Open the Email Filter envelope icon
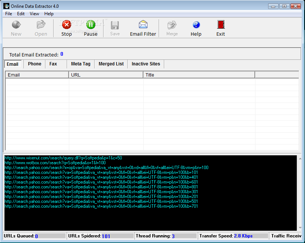The width and height of the screenshot is (305, 243). tap(143, 25)
